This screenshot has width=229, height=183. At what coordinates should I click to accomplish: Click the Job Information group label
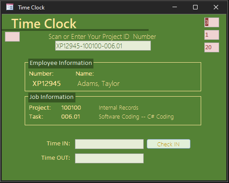[x=52, y=97]
